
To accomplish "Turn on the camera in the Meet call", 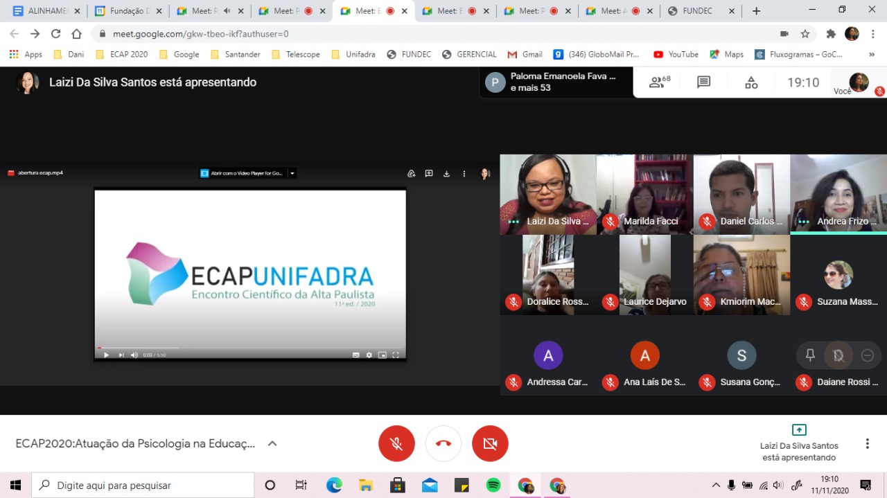I will (x=490, y=443).
